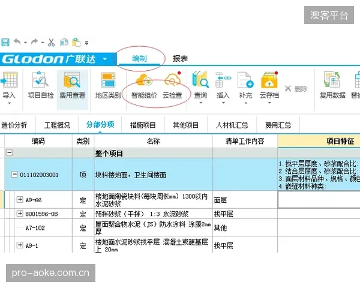Click the Redo arrow icon

pos(34,42)
